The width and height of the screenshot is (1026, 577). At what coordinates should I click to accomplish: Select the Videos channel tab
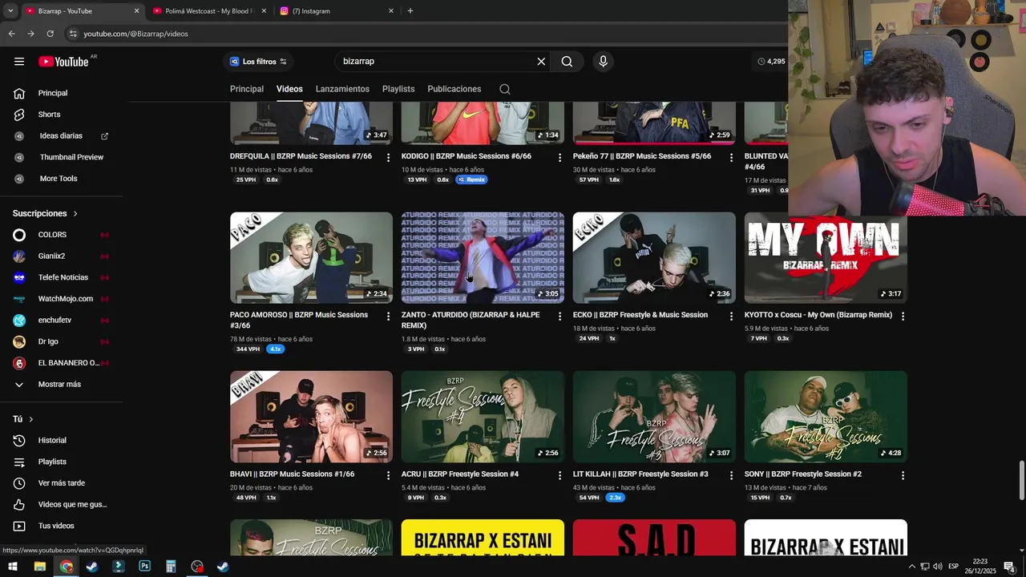289,89
